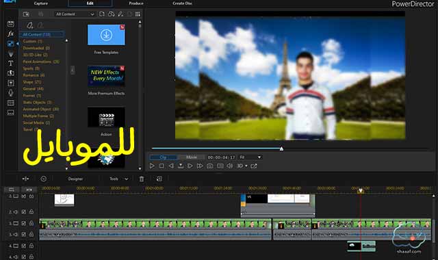The height and width of the screenshot is (260, 438).
Task: Click the fit-timeline view icon above track headers
Action: coord(29,190)
